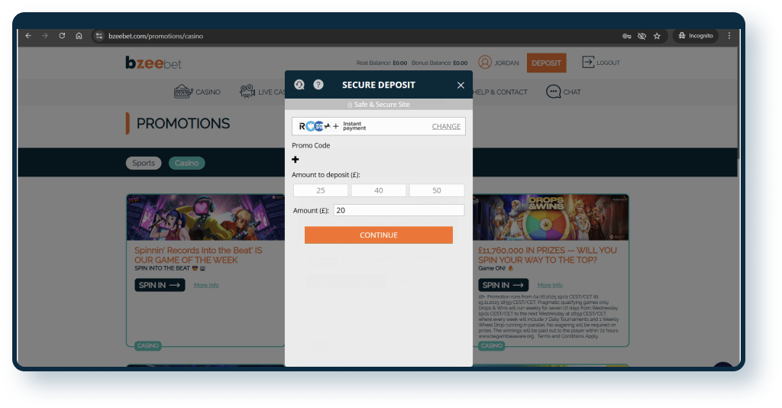The image size is (782, 408).
Task: Select the 40 pound deposit amount
Action: tap(379, 190)
